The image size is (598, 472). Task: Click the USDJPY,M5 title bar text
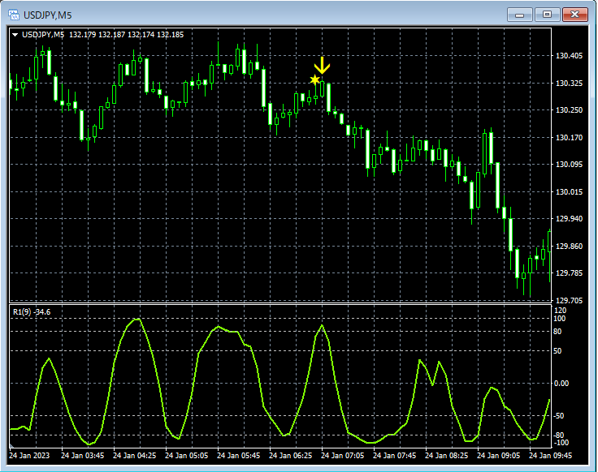(48, 15)
